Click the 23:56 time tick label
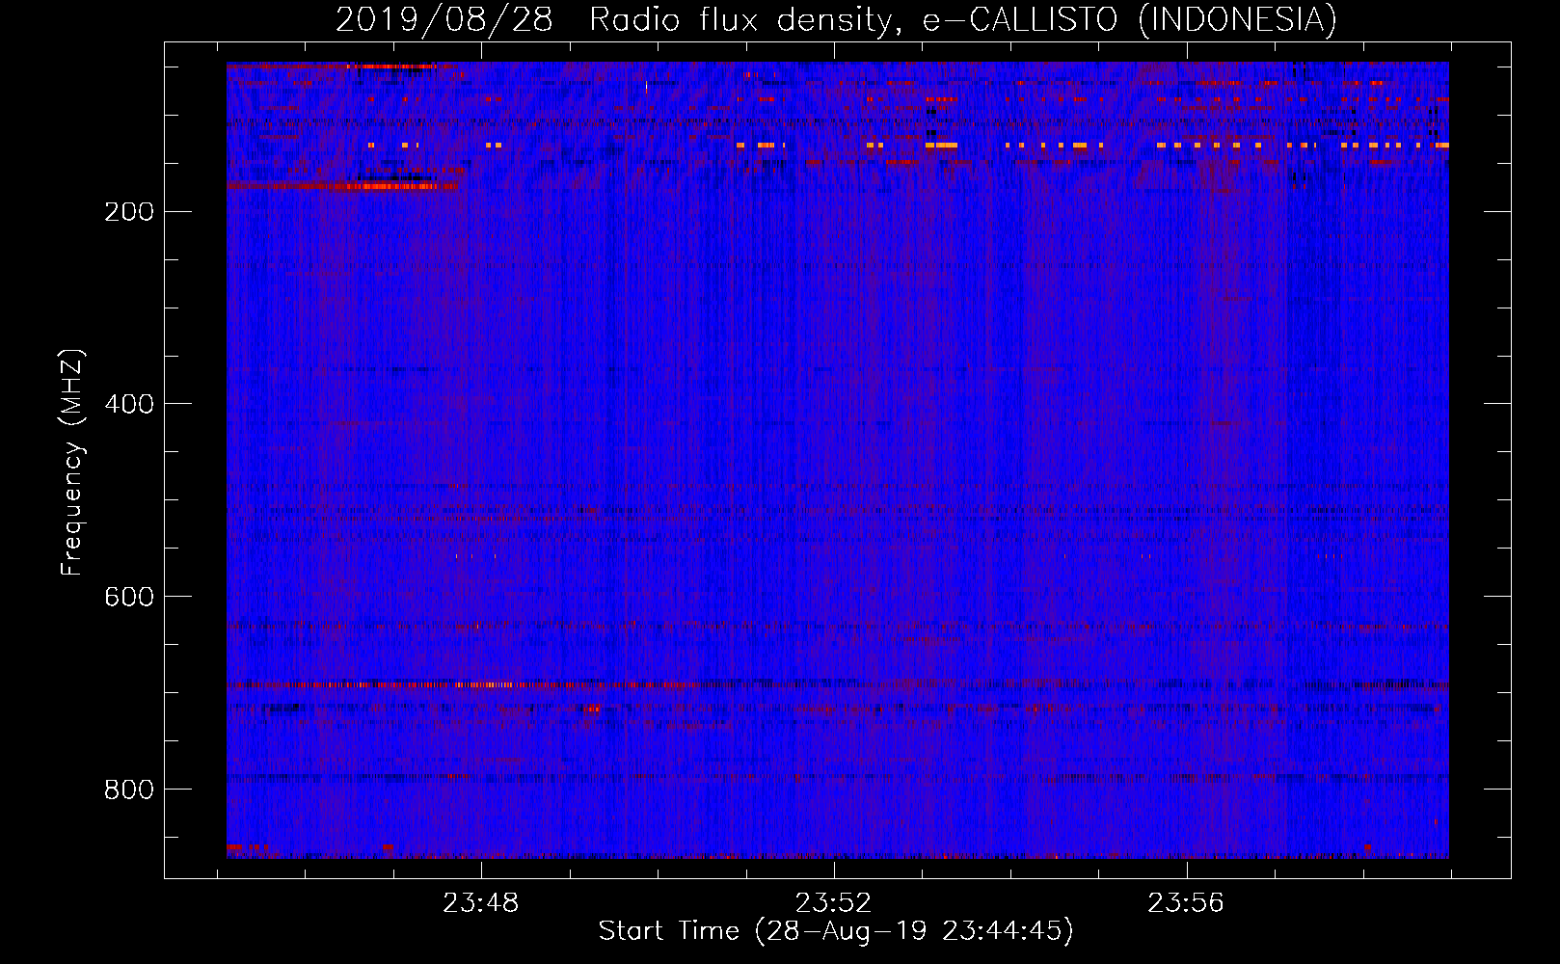The width and height of the screenshot is (1560, 964). [1185, 903]
